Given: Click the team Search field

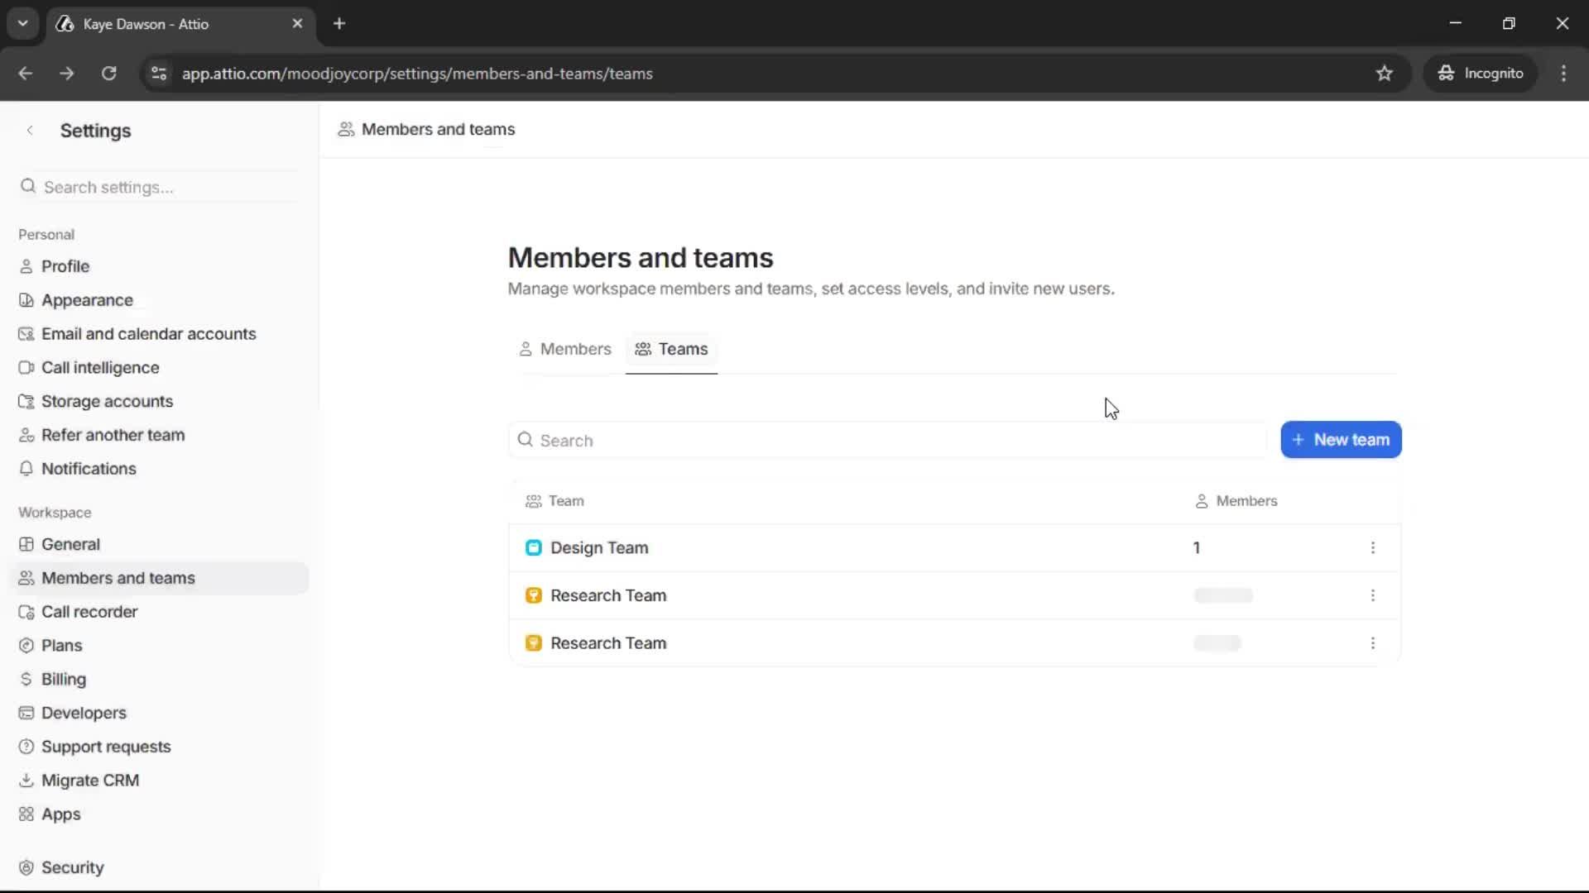Looking at the screenshot, I should pyautogui.click(x=886, y=440).
